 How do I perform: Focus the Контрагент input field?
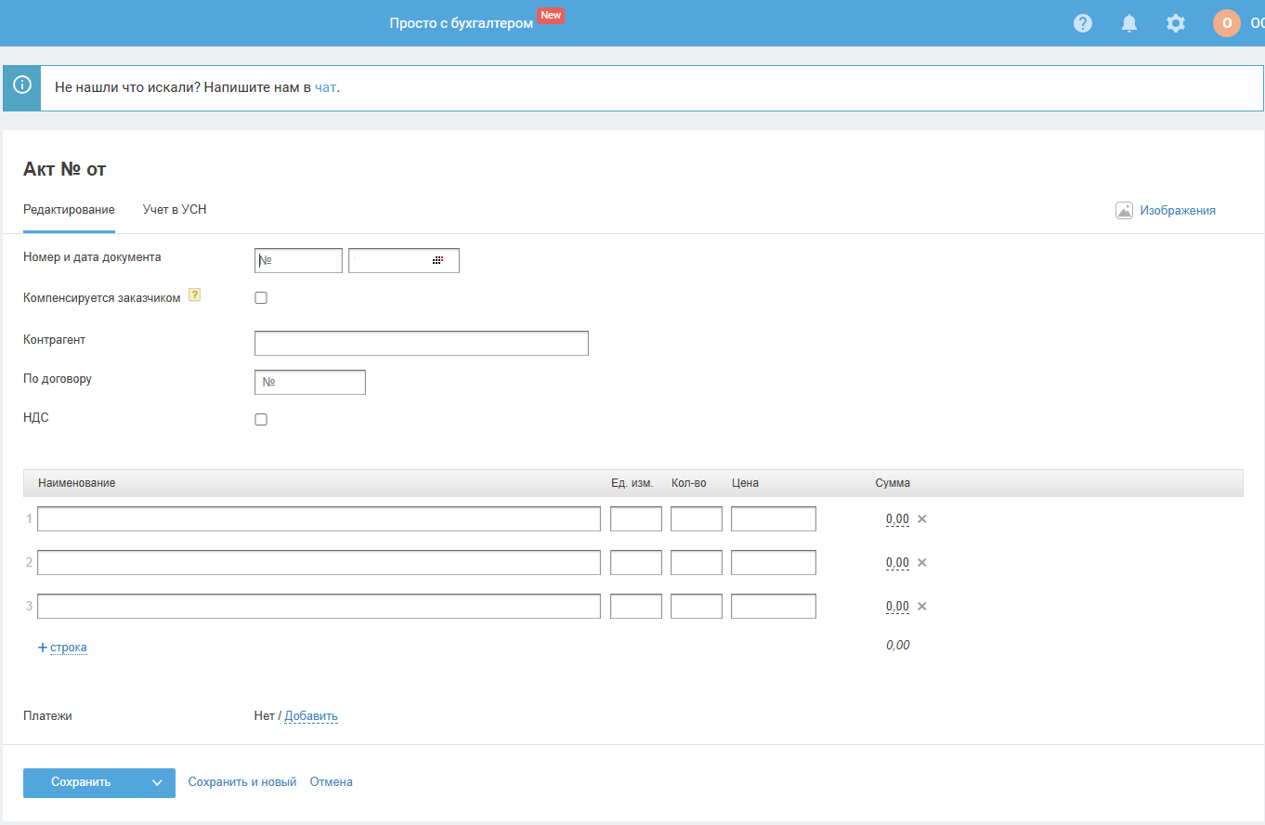[421, 344]
